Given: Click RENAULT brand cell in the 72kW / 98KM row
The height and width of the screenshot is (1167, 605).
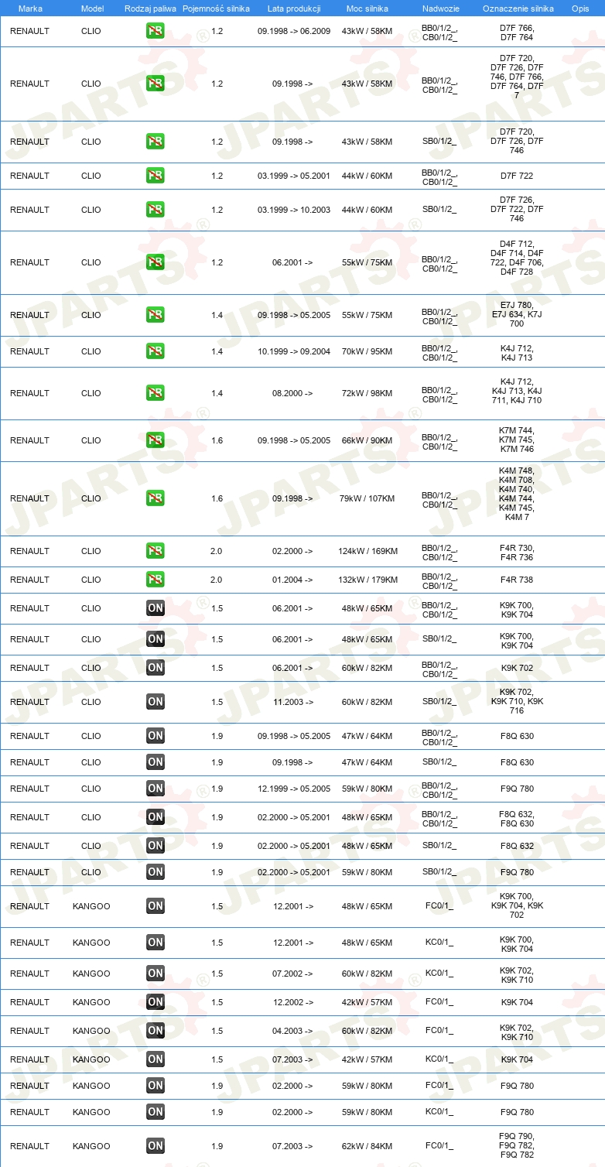Looking at the screenshot, I should (29, 393).
